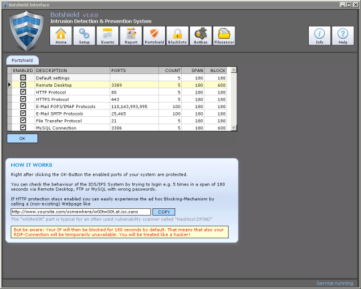This screenshot has width=361, height=289.
Task: Click the Botshield shield logo
Action: coord(27,31)
